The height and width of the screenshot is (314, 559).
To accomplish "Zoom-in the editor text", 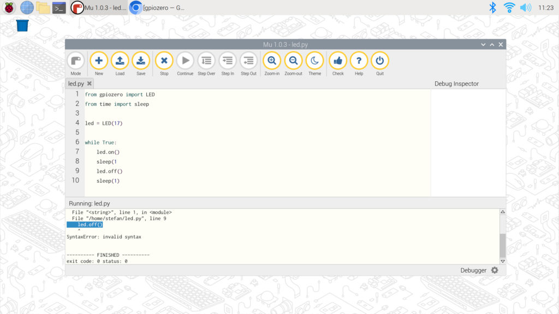I will pos(272,61).
